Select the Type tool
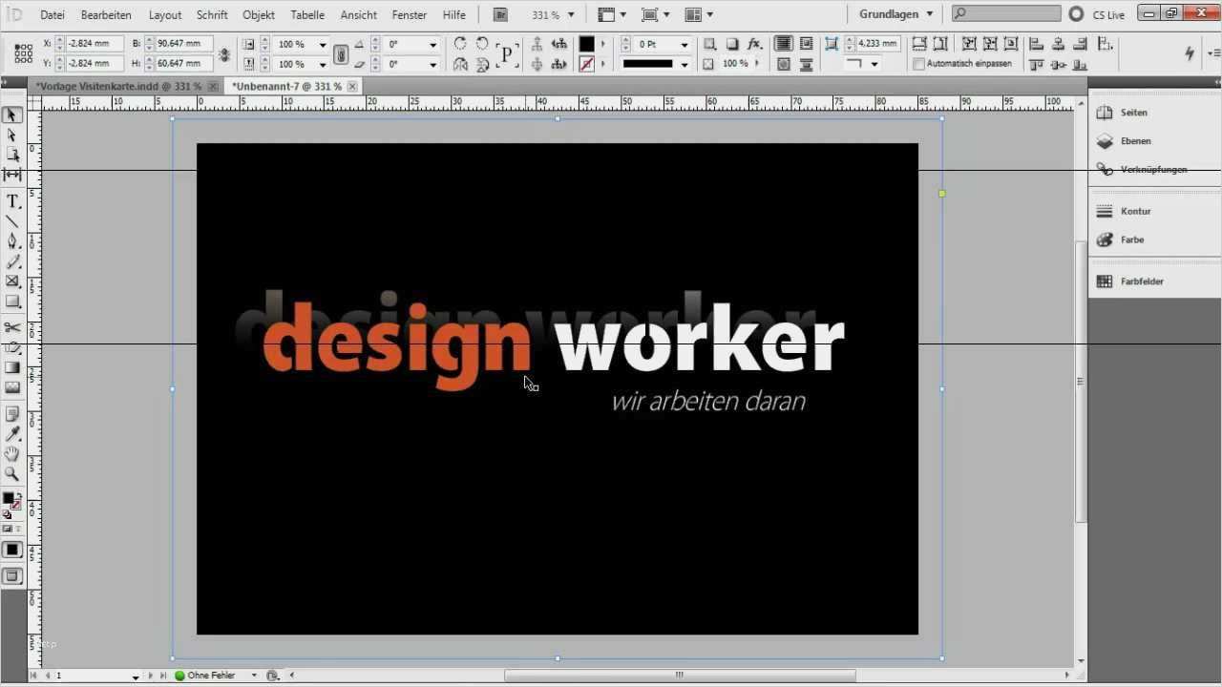The height and width of the screenshot is (687, 1222). (x=12, y=201)
